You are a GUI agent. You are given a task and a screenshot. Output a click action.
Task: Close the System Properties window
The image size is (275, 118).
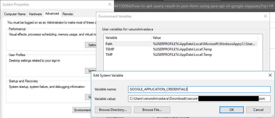[x=110, y=5]
